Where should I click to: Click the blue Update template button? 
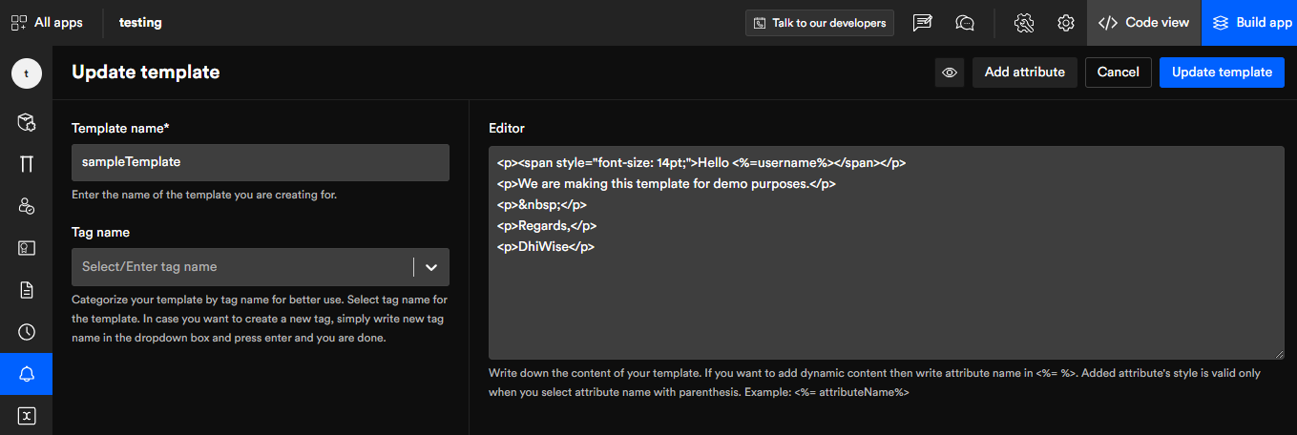point(1222,72)
